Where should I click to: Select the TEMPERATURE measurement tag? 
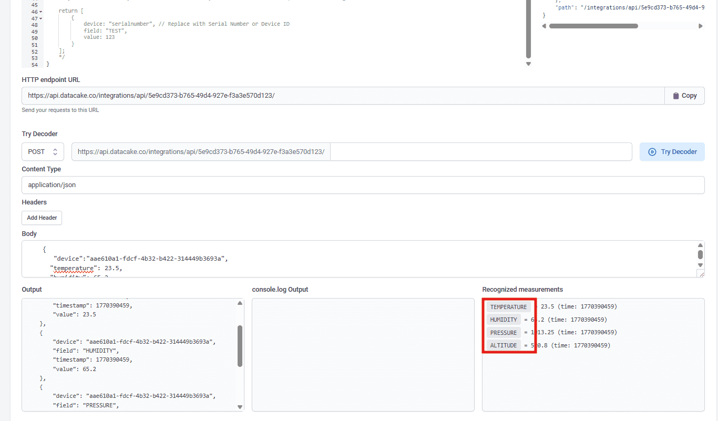[x=508, y=307]
